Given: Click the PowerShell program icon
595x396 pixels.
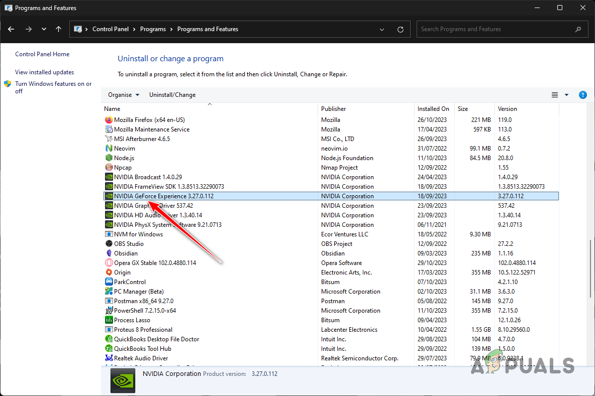Looking at the screenshot, I should point(109,310).
